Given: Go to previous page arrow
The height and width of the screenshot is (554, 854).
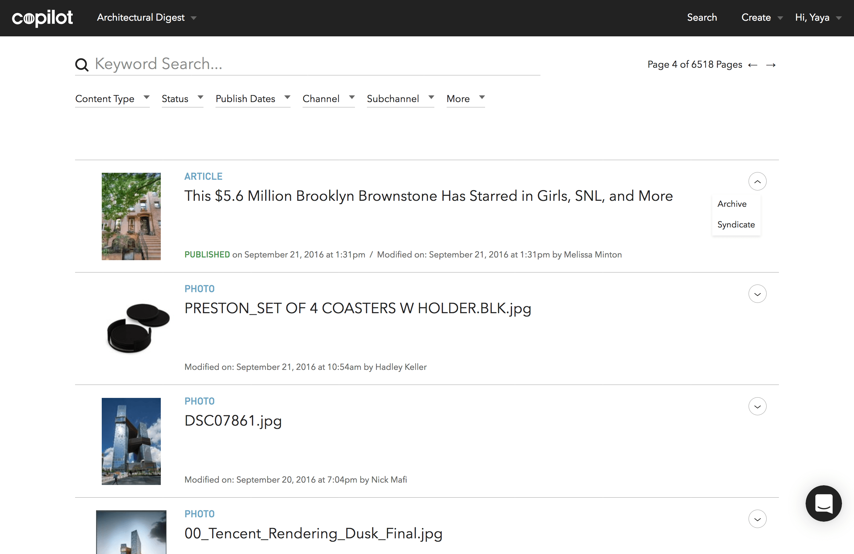Looking at the screenshot, I should tap(753, 65).
